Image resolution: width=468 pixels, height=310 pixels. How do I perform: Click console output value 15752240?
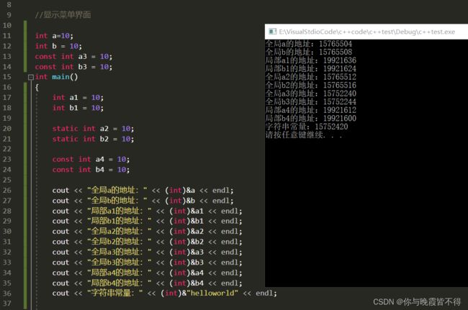(x=340, y=94)
